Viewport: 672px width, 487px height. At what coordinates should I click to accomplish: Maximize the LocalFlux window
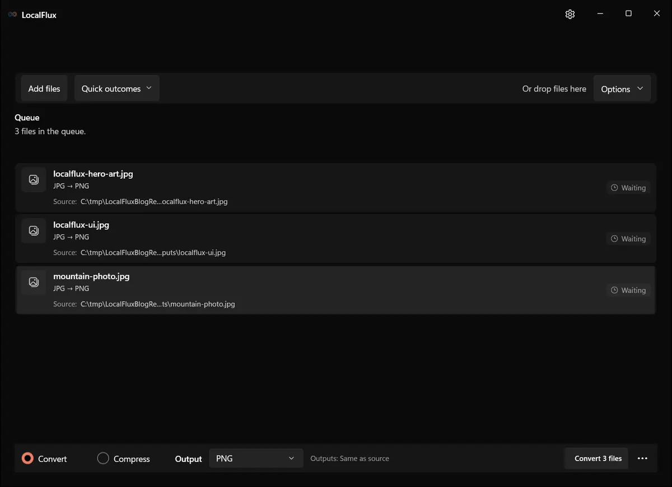point(628,14)
